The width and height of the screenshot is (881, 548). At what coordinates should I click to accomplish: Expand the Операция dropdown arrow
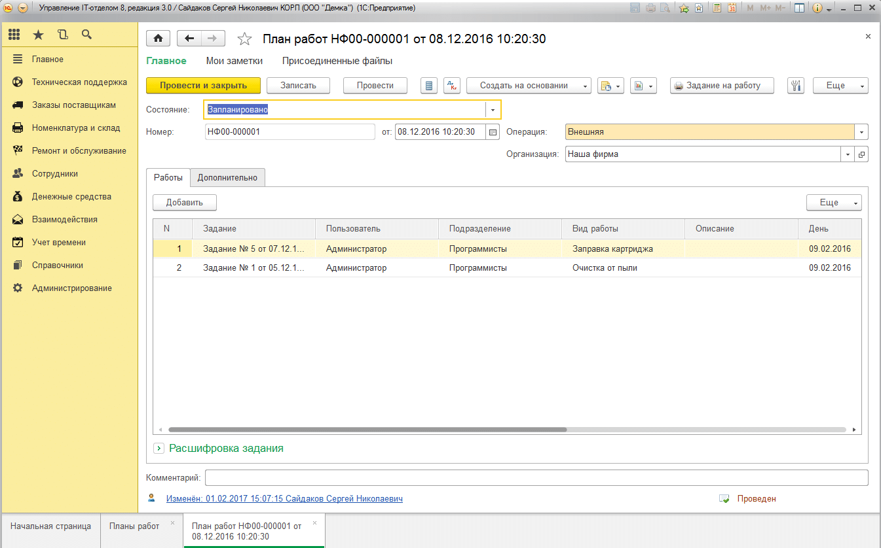click(861, 132)
